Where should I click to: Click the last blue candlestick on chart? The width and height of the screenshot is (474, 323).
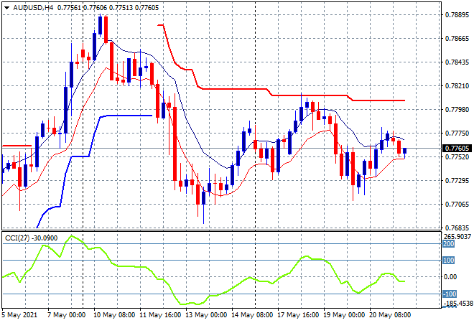[405, 151]
